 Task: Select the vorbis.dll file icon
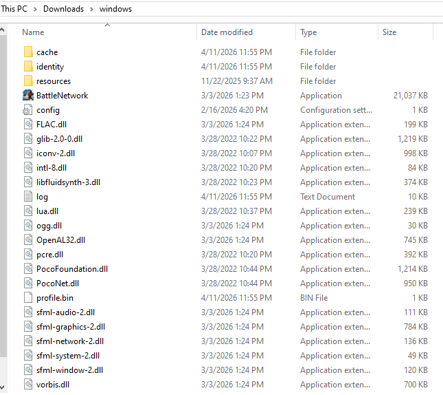pyautogui.click(x=28, y=384)
